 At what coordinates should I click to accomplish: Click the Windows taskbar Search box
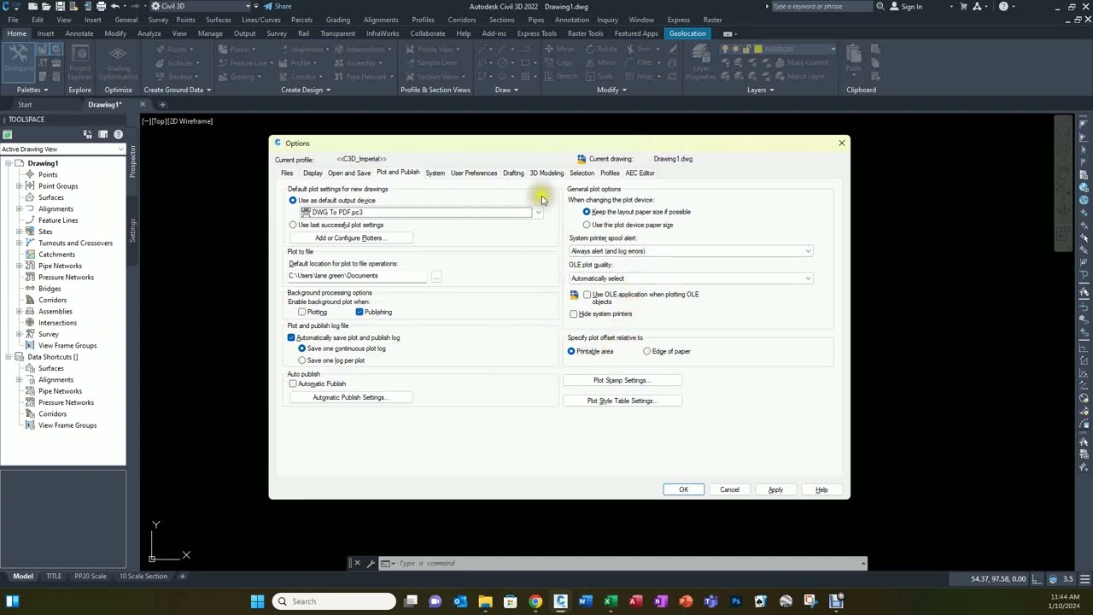pos(335,601)
